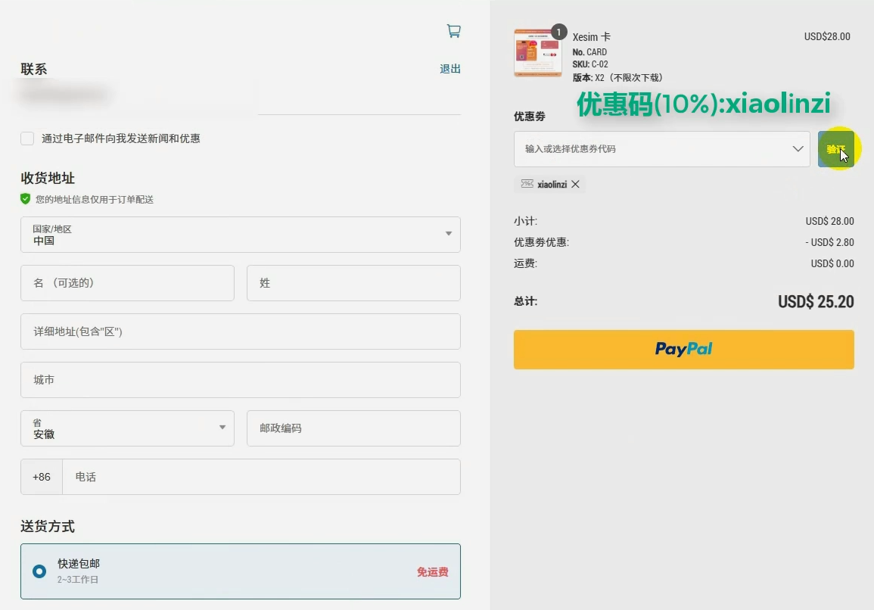Screen dimensions: 874x610
Task: Click the 版本: X2 (不限次下载) text
Action: (617, 77)
